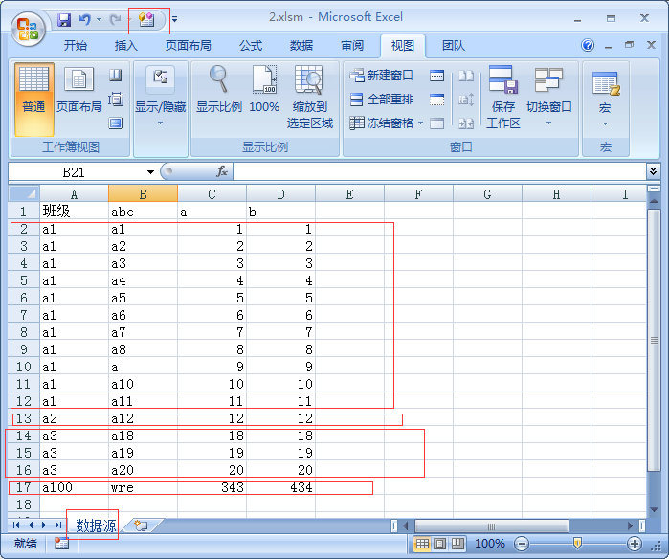Click cell containing 343
Screen dimensions: 669x559
pyautogui.click(x=212, y=487)
